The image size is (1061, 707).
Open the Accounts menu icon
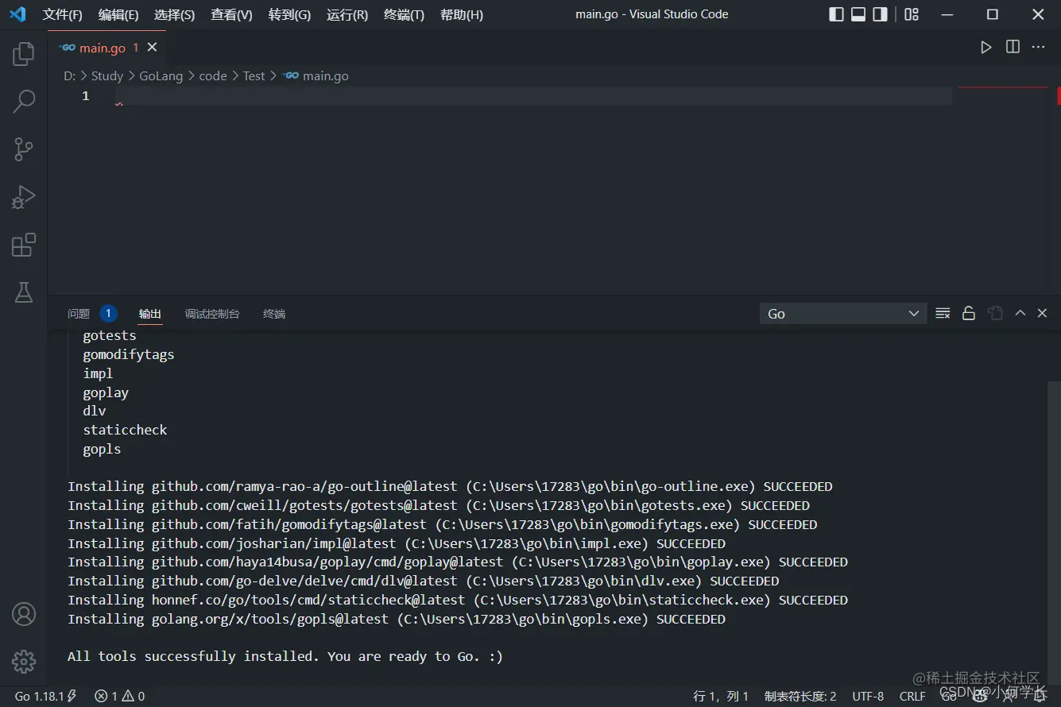point(24,614)
